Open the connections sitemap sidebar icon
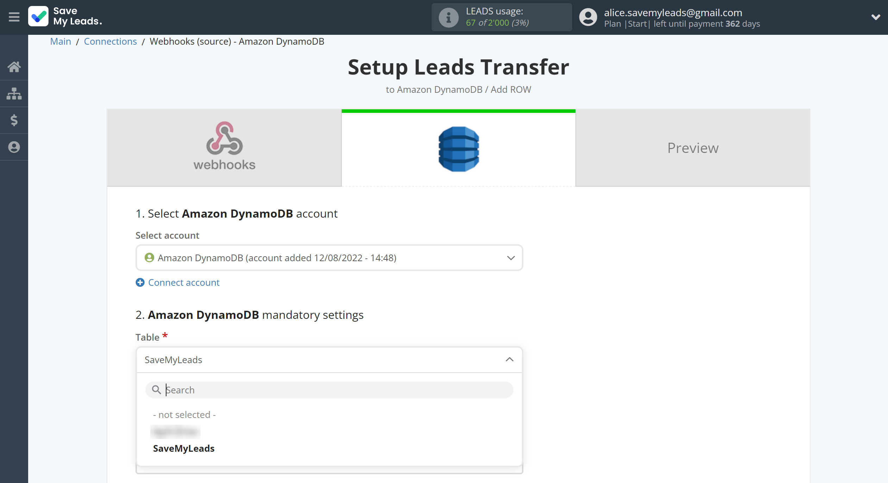The image size is (888, 483). 14,94
